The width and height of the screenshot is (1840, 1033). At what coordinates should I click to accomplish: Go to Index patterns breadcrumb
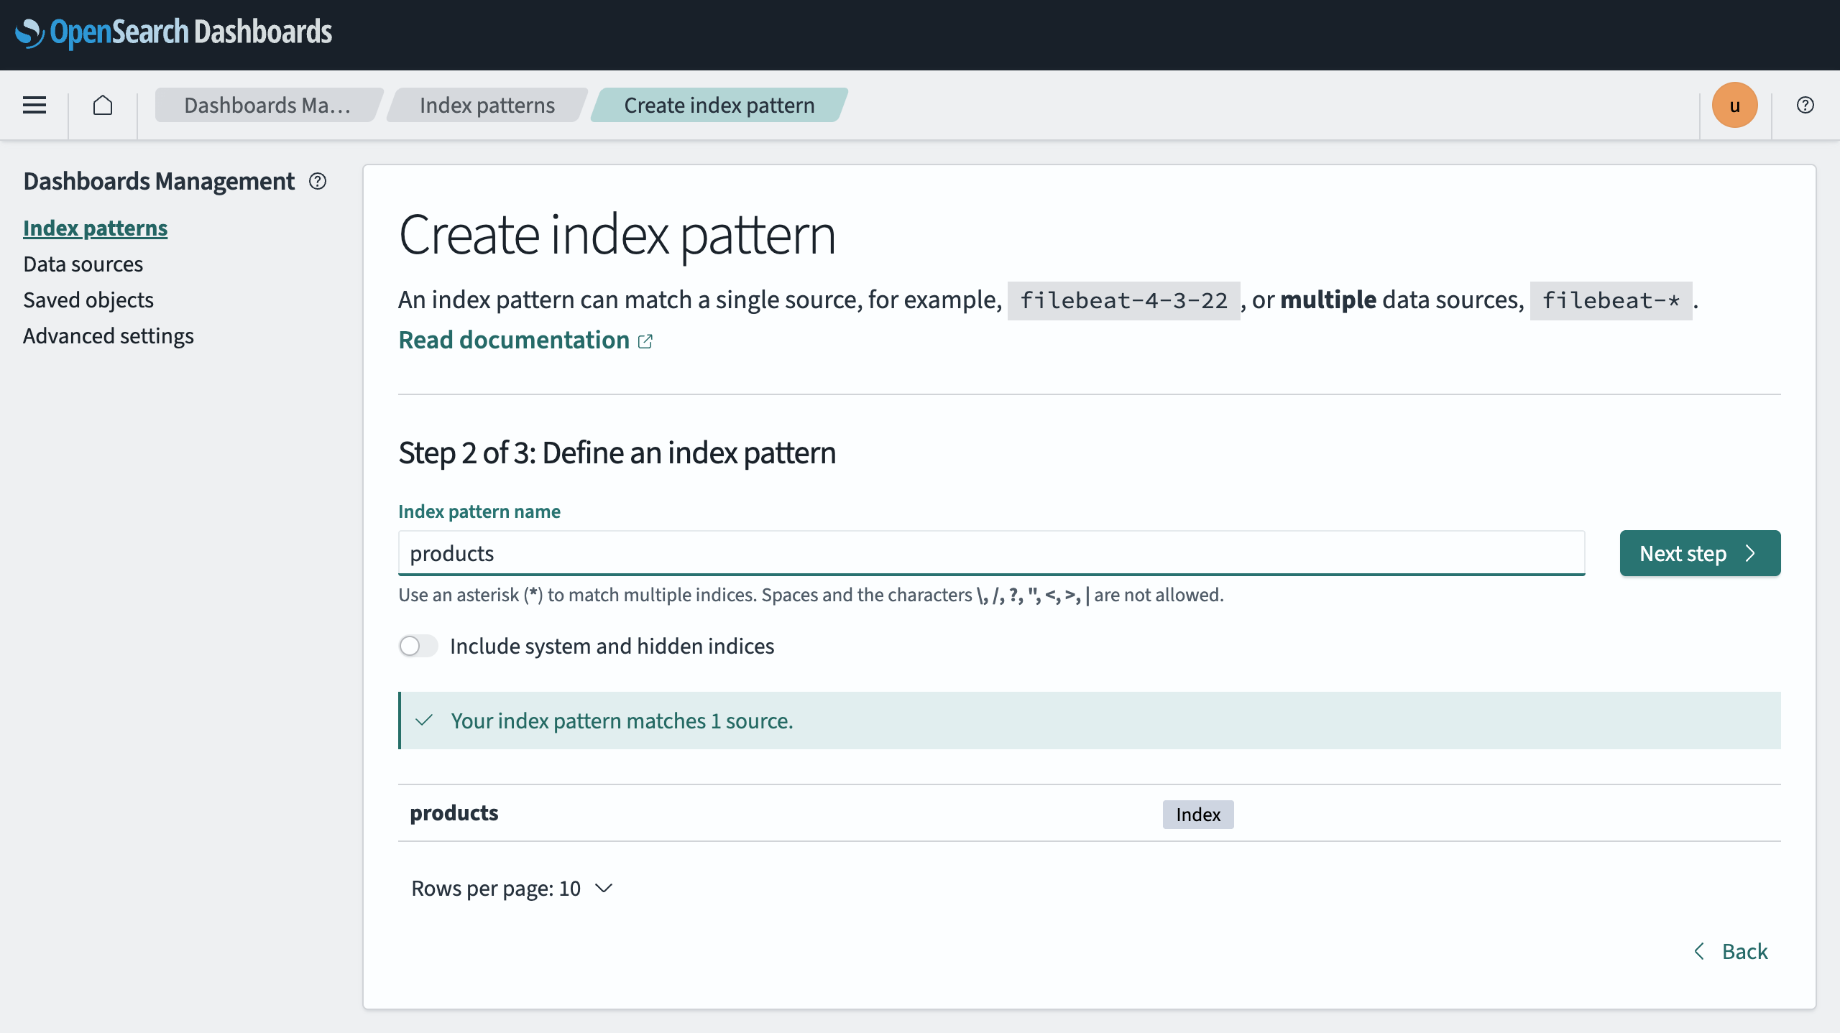(x=487, y=105)
